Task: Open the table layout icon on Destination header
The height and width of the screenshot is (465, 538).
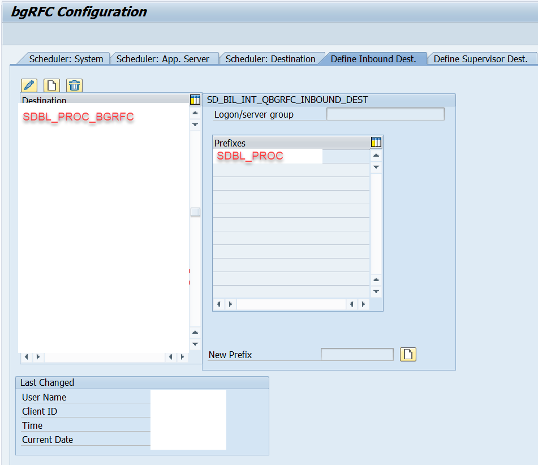Action: click(x=195, y=99)
